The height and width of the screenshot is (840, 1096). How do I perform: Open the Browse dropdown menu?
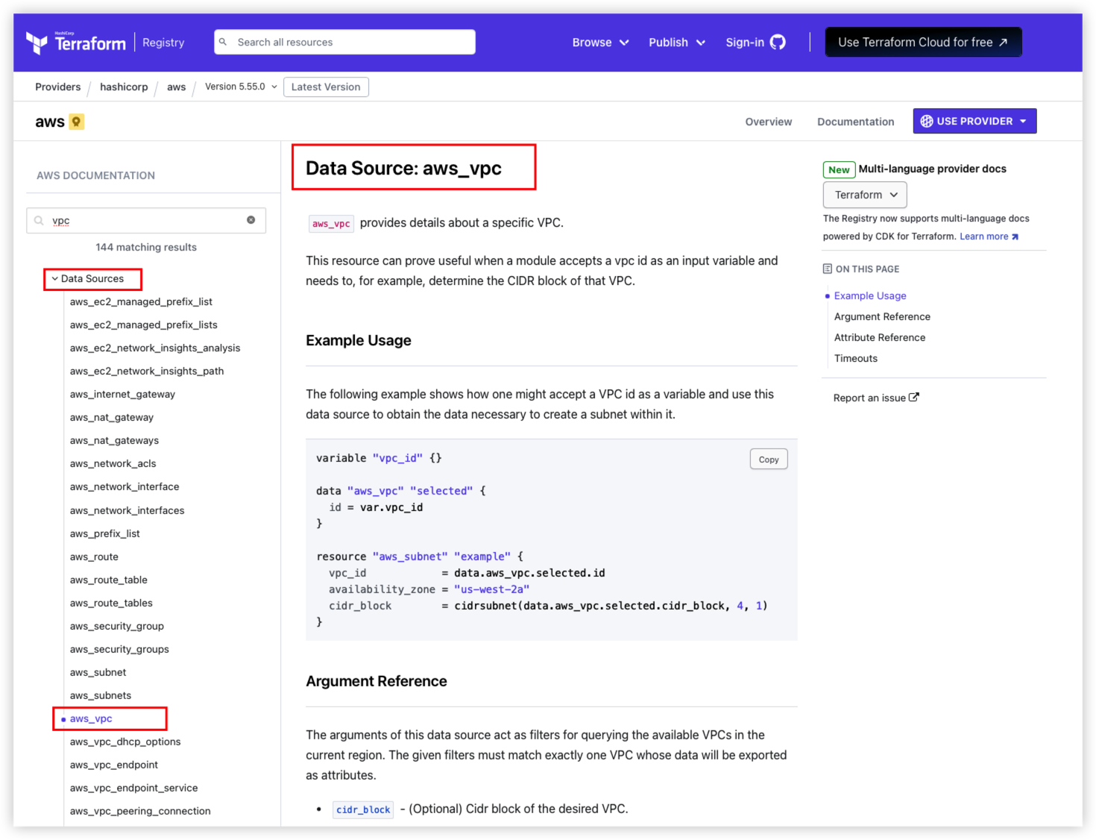click(x=600, y=43)
